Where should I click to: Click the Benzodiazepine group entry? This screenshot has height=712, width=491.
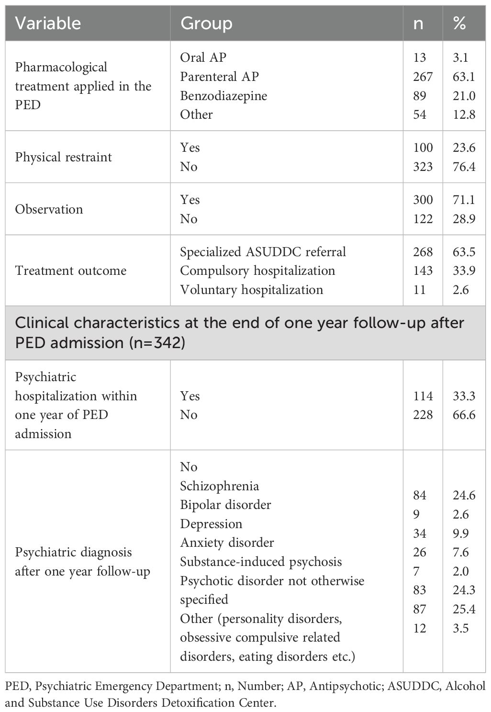[223, 95]
